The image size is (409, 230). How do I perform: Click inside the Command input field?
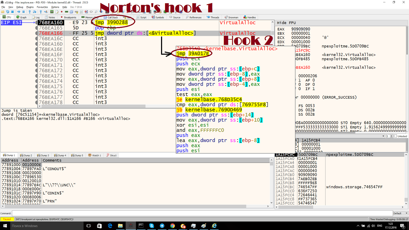coord(202,213)
